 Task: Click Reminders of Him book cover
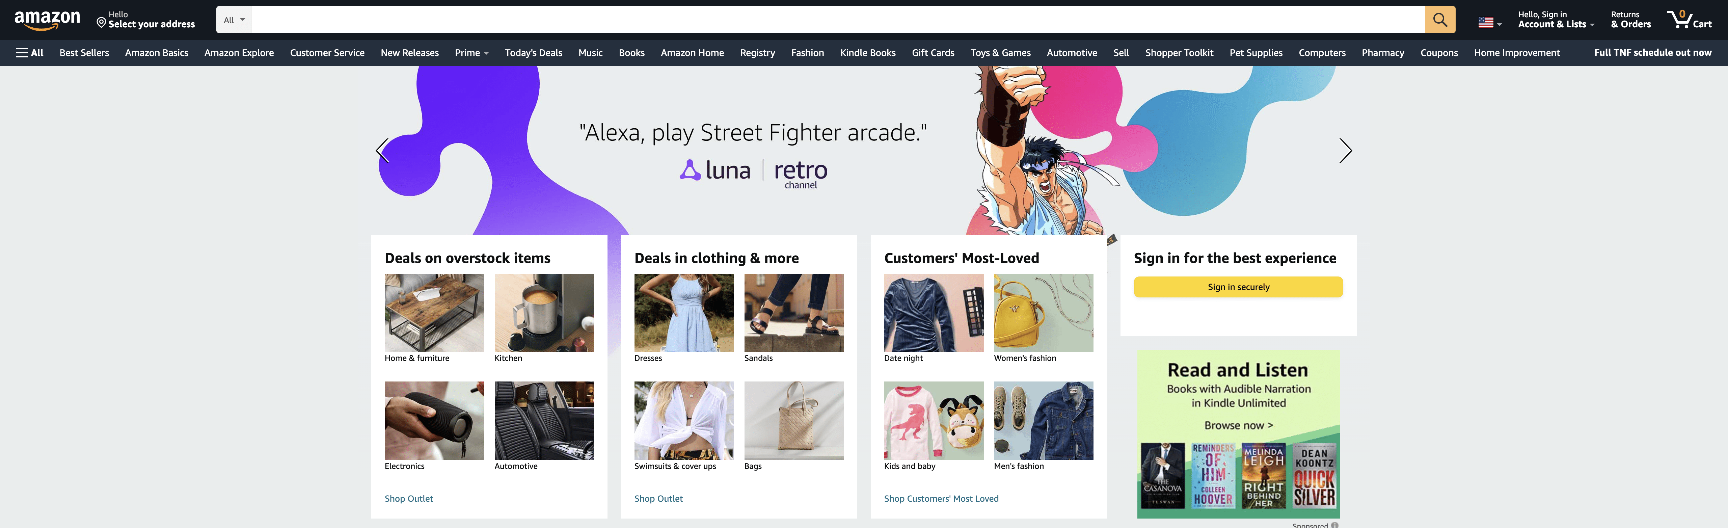pos(1213,476)
